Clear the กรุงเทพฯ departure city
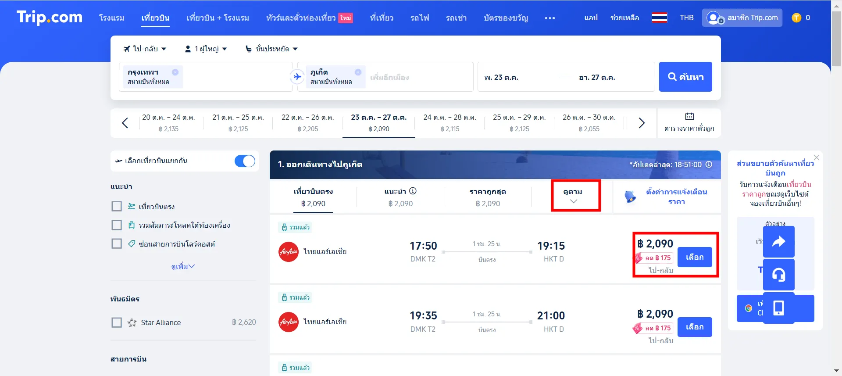This screenshot has height=376, width=842. click(x=175, y=72)
